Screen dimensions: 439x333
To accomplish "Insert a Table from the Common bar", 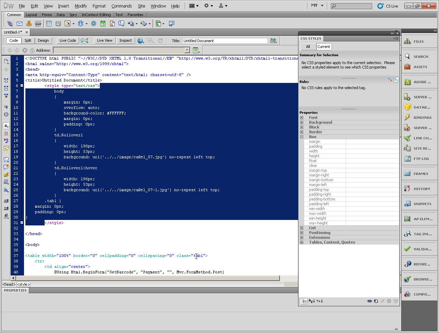I will click(x=49, y=24).
